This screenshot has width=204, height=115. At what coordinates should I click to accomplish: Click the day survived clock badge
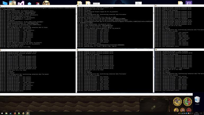[178, 101]
